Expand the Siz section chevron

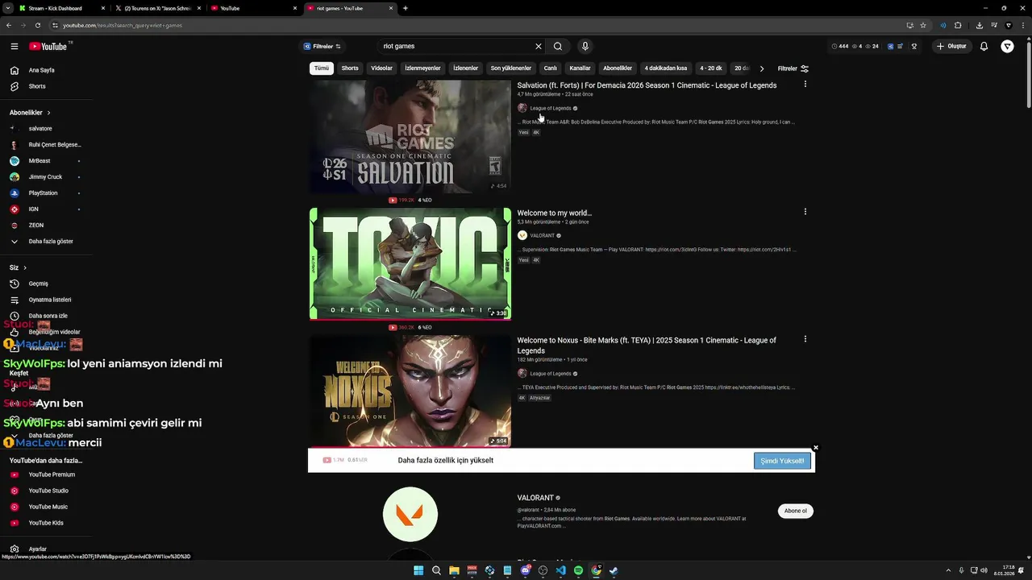click(24, 267)
